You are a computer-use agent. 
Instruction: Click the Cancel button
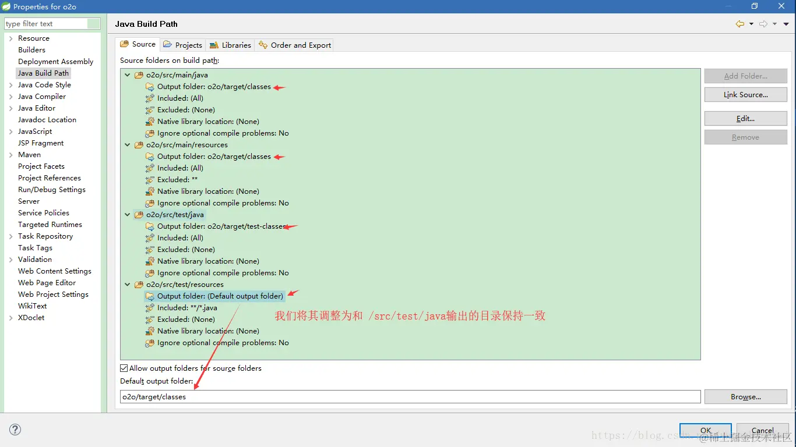pos(763,431)
